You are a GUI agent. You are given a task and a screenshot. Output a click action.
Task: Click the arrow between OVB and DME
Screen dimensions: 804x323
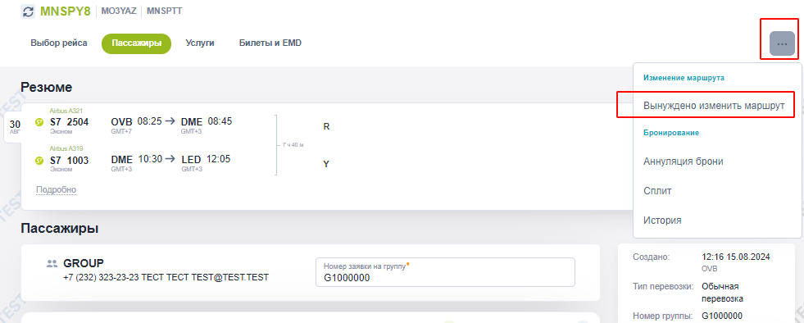coord(170,121)
